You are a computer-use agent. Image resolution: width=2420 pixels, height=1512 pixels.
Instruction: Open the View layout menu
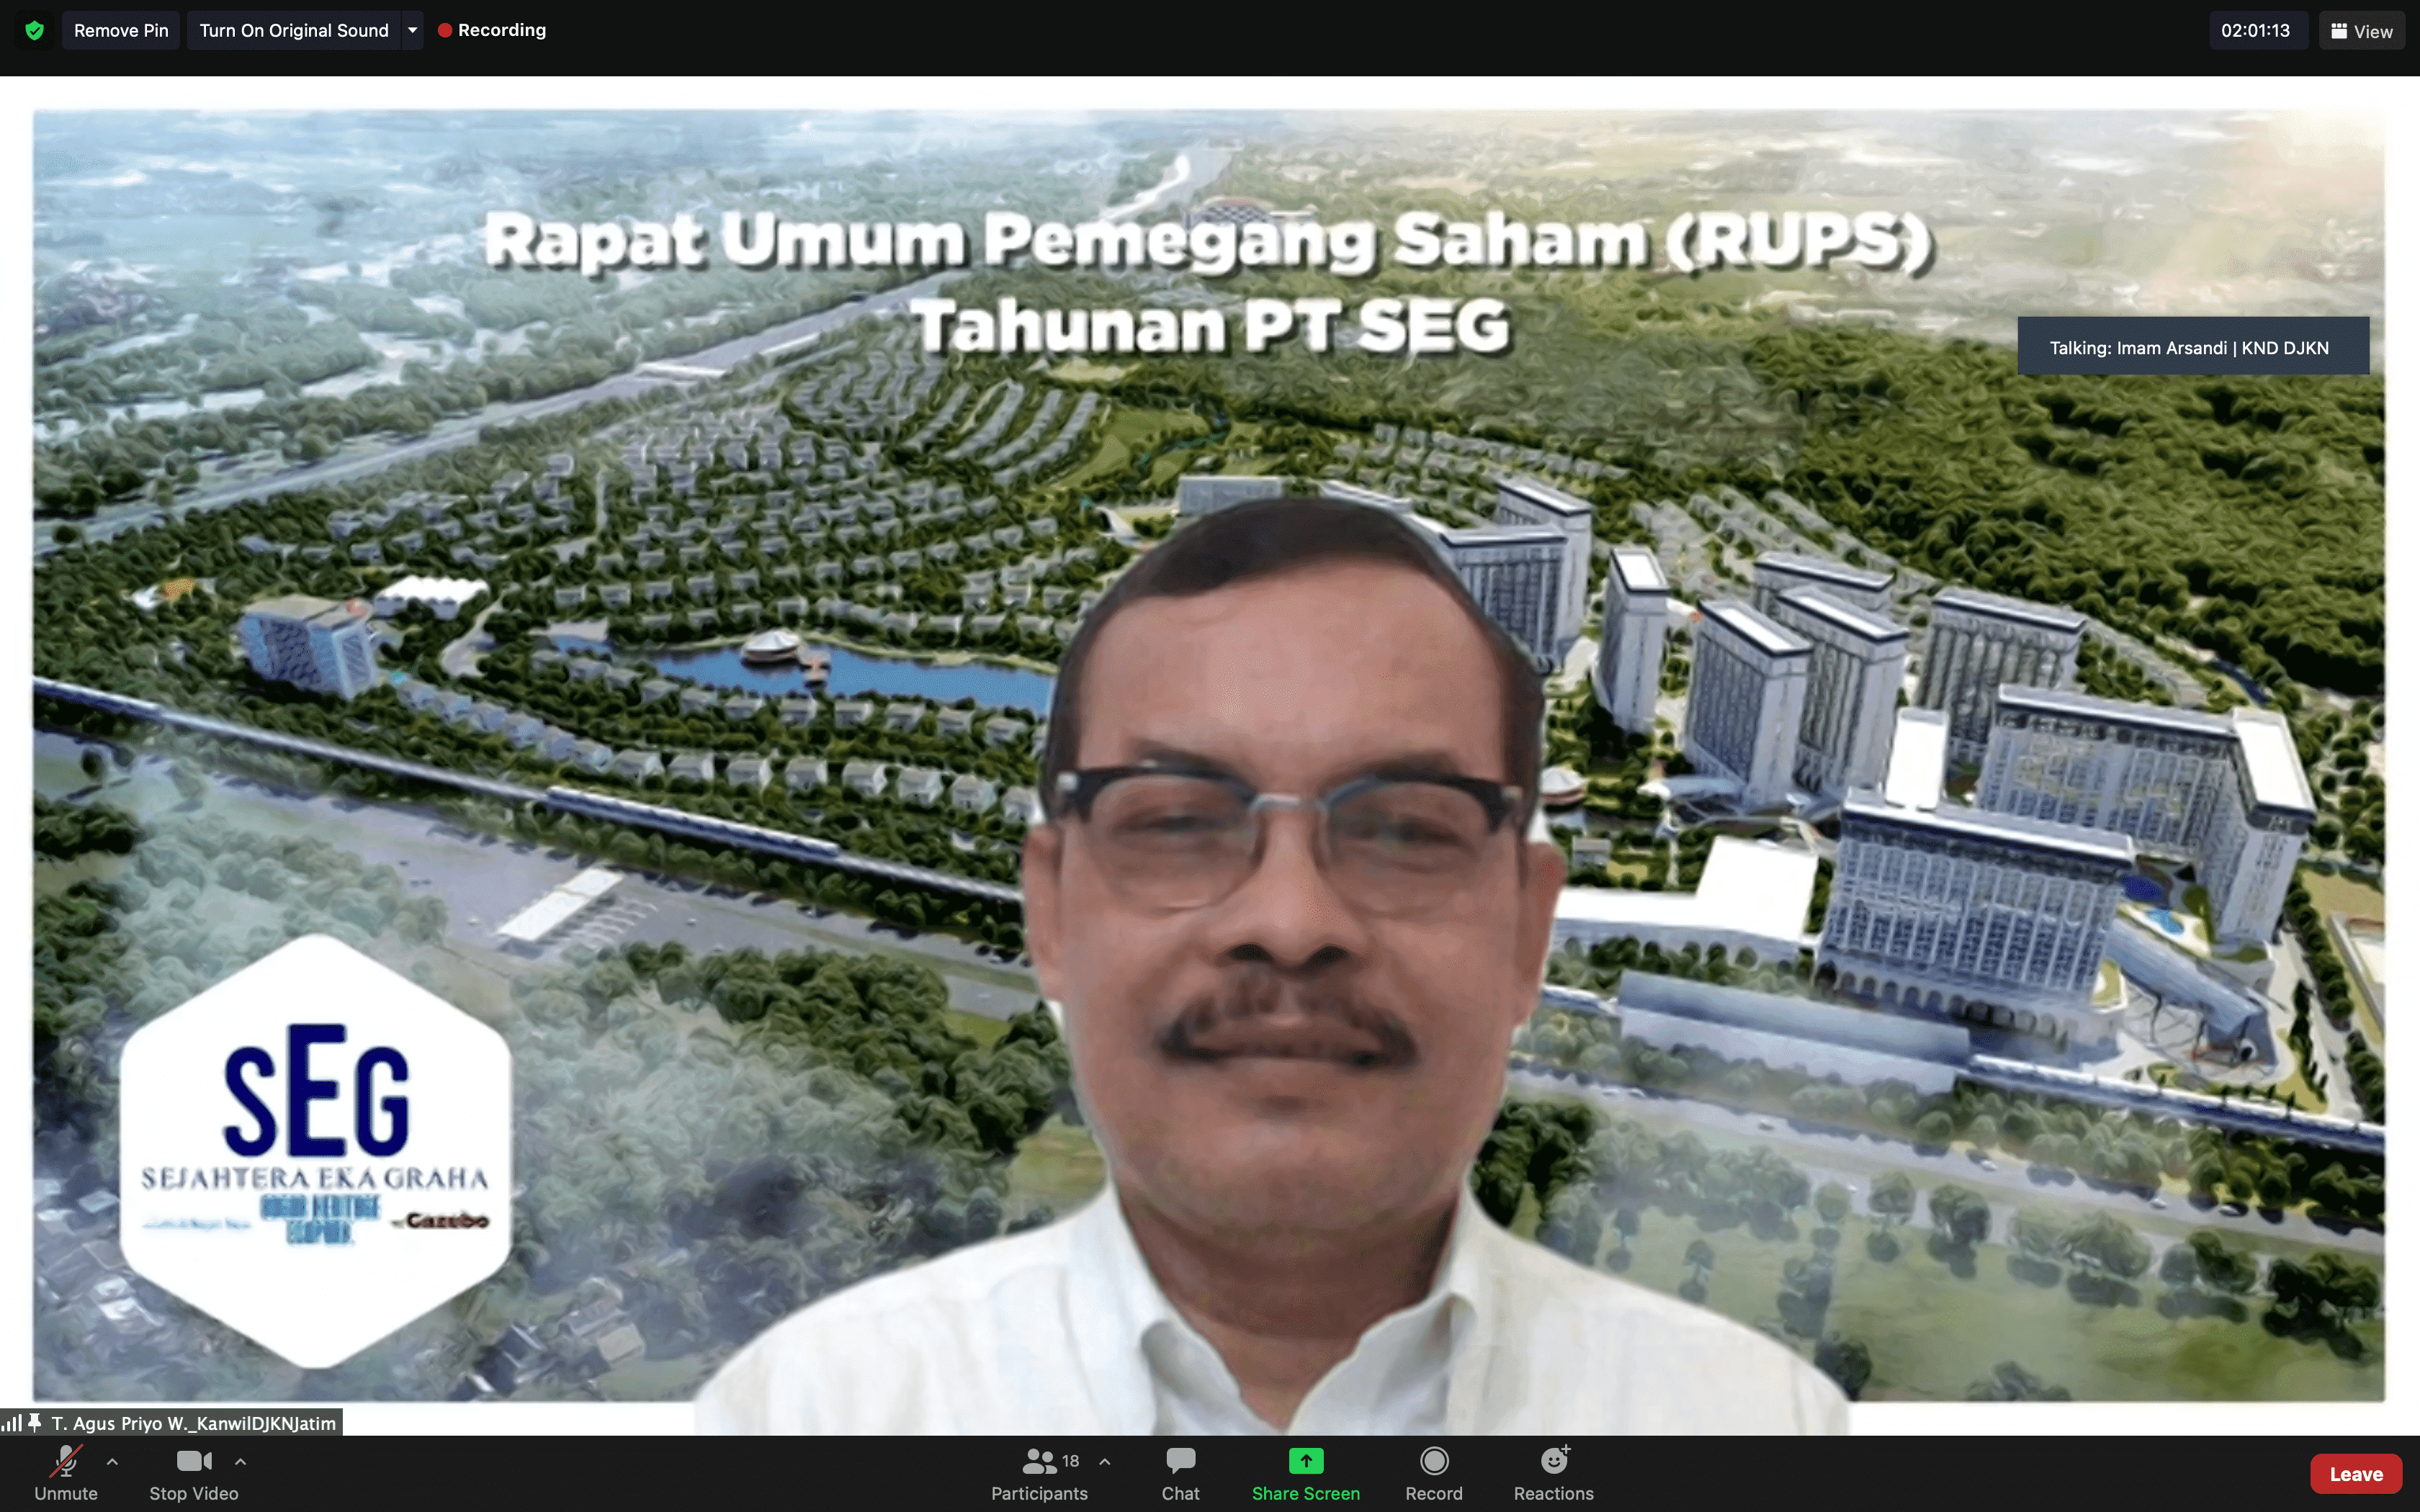[2361, 31]
